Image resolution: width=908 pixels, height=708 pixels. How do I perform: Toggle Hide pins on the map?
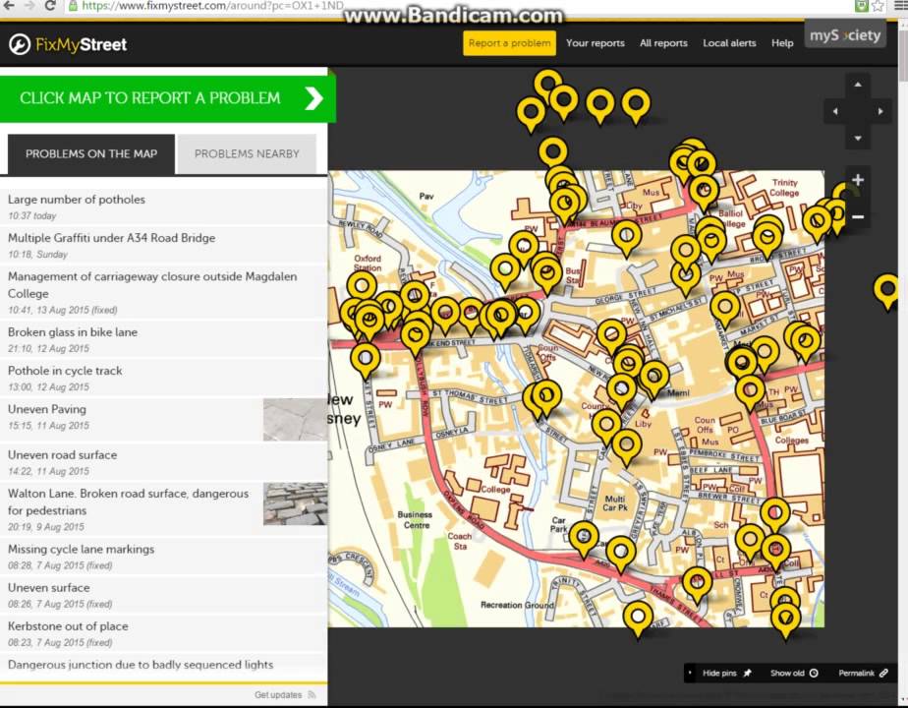tap(726, 674)
